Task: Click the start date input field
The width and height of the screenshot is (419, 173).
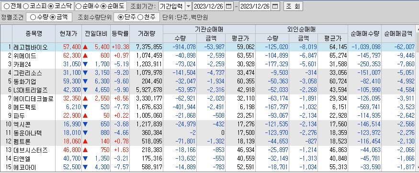Action: coord(209,6)
